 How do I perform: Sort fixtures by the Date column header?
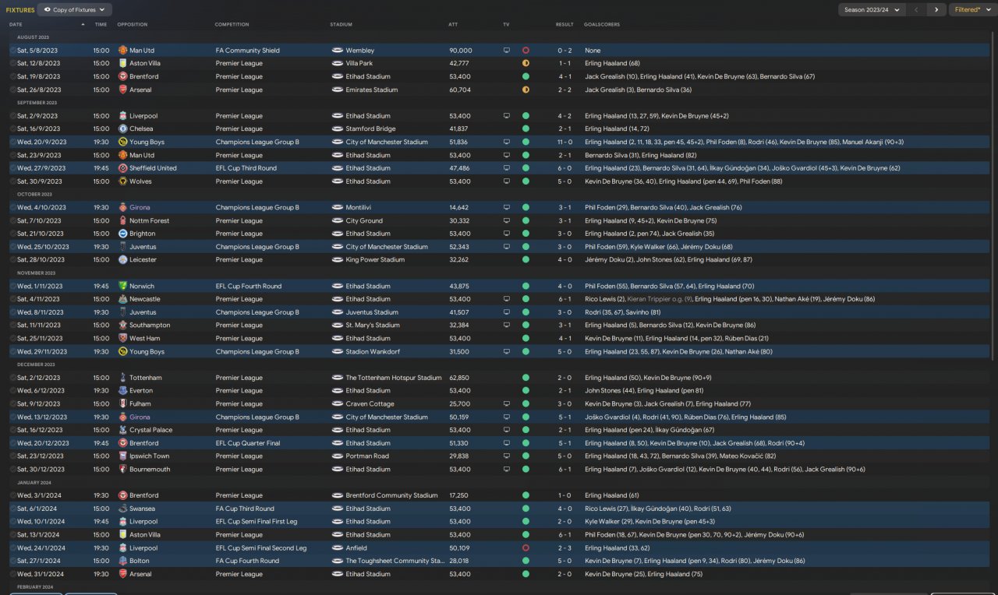[16, 24]
